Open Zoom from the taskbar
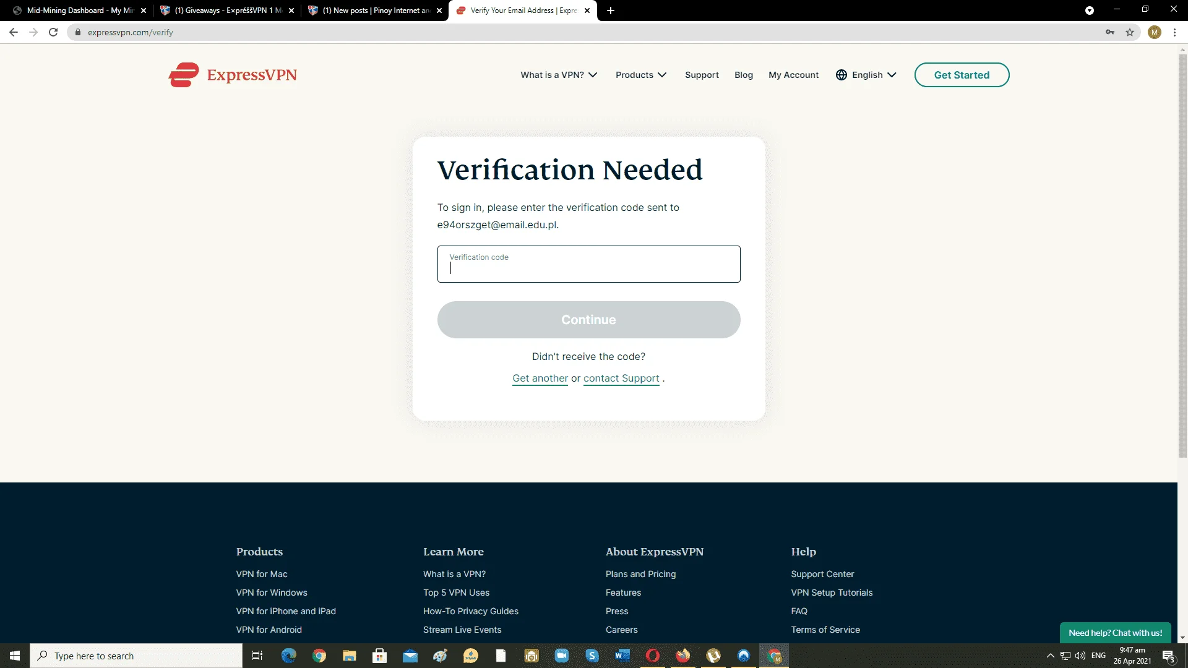 tap(562, 656)
